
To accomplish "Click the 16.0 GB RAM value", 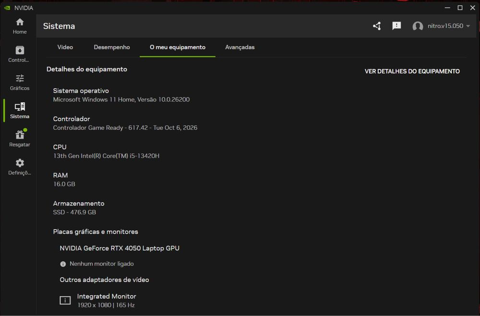I will point(64,184).
